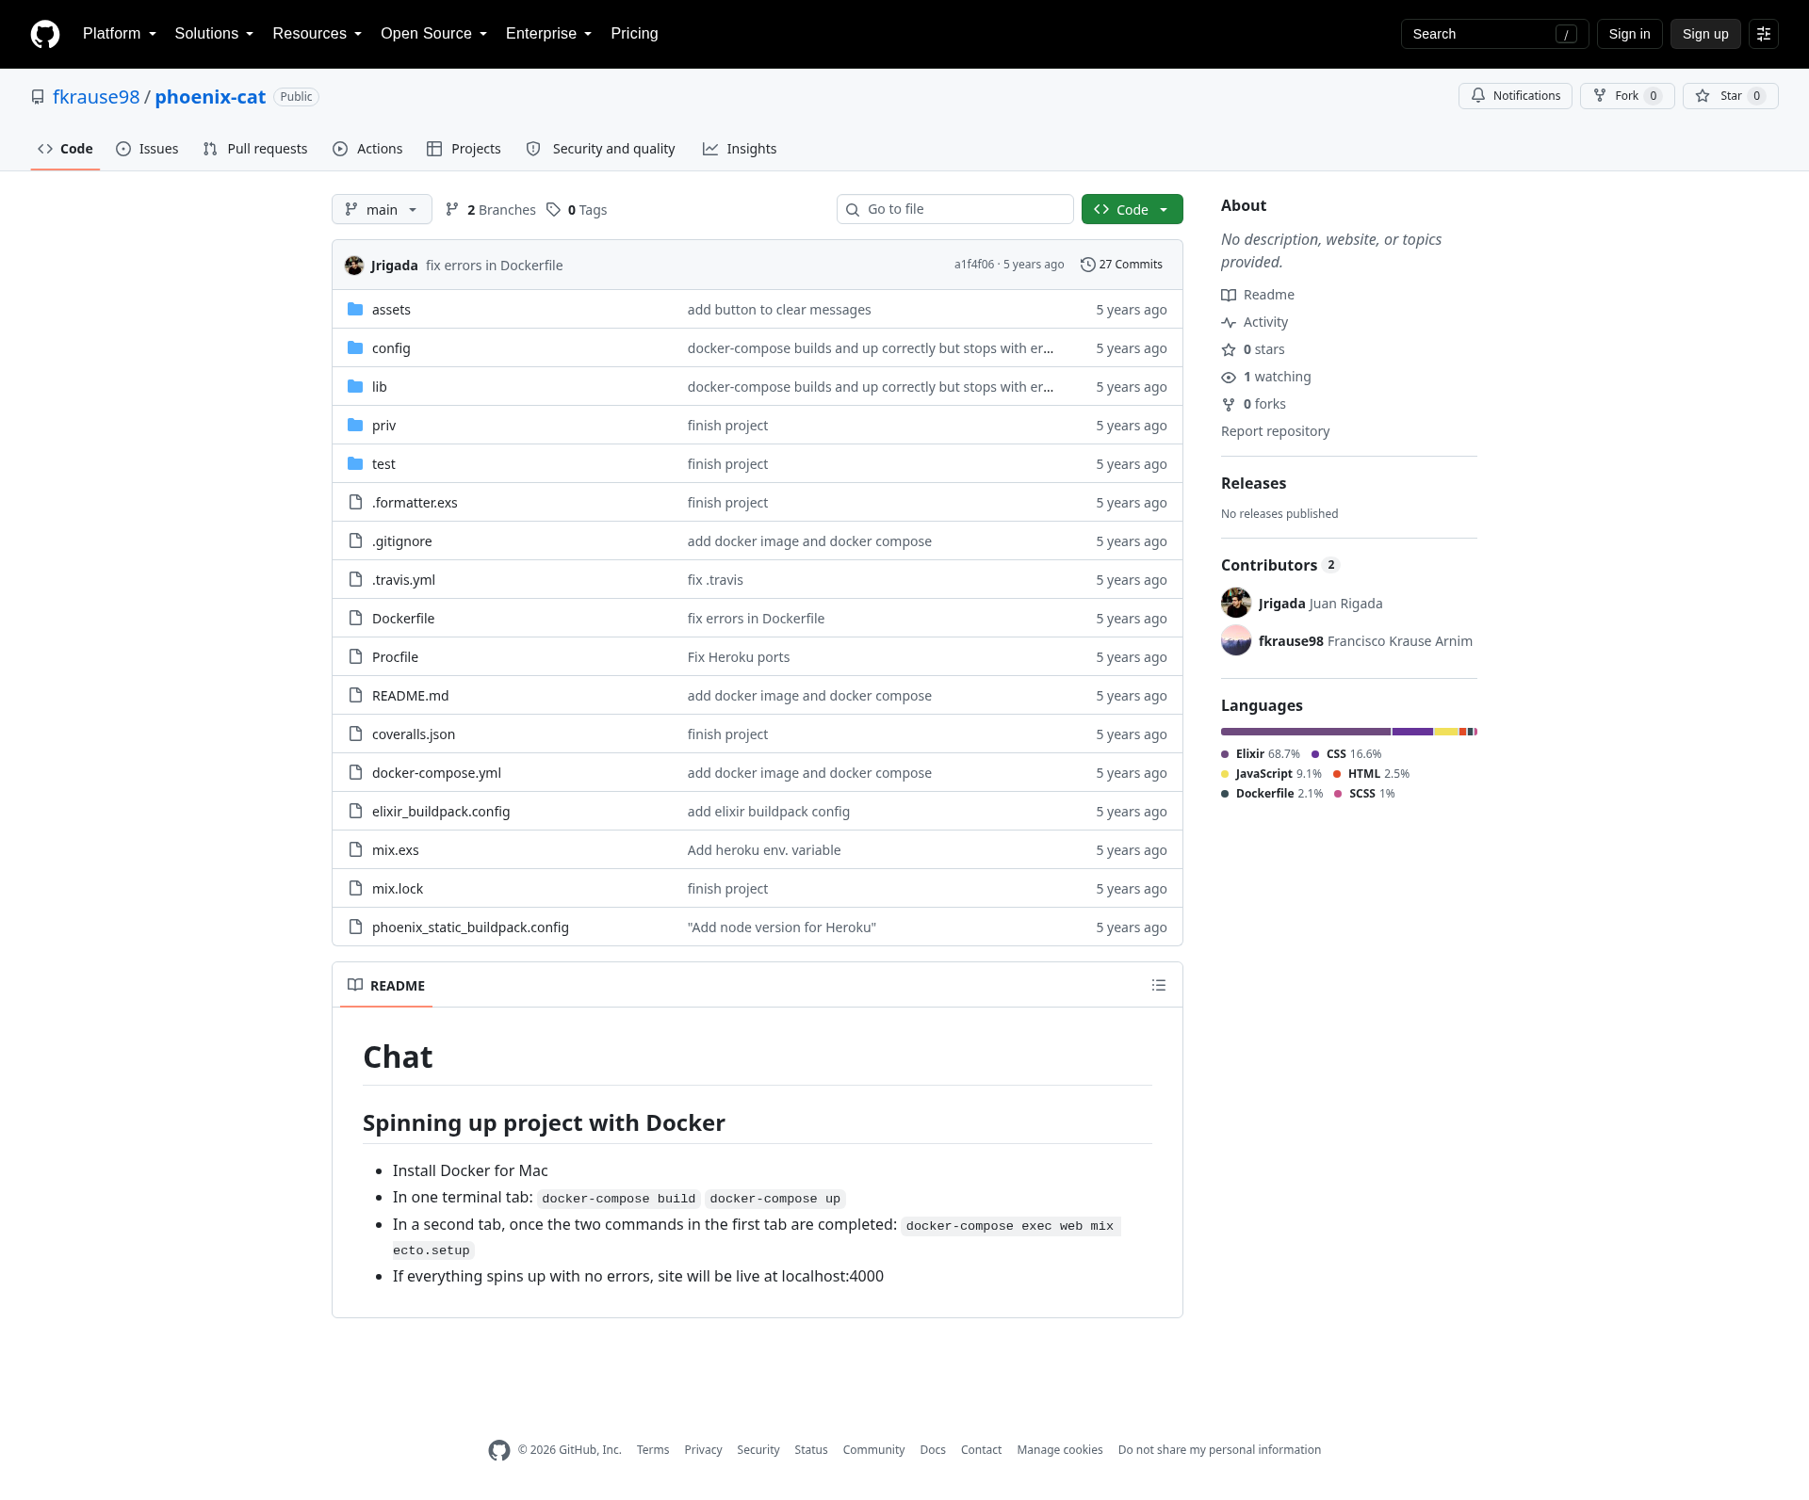Open README outline icon
Viewport: 1809px width, 1500px height.
pos(1159,985)
